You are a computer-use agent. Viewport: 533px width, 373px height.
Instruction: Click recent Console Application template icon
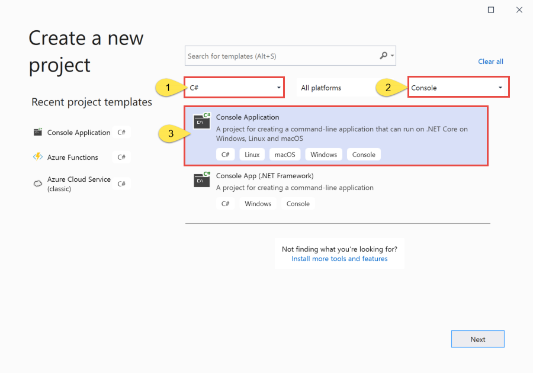click(38, 132)
